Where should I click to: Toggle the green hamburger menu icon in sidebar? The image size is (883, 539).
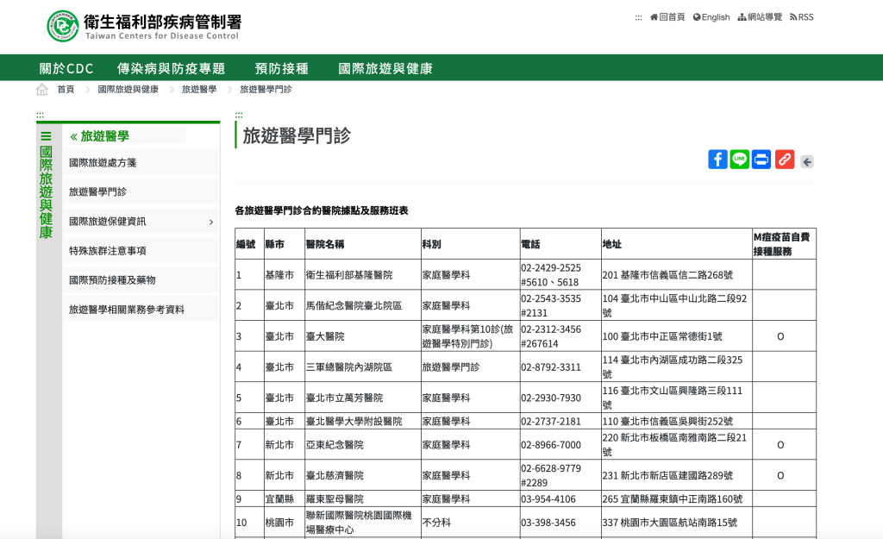click(47, 136)
